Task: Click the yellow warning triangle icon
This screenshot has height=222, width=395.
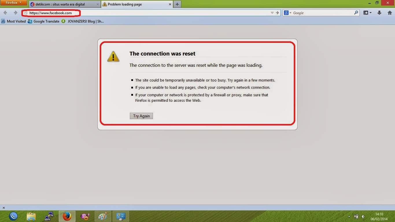Action: 113,56
